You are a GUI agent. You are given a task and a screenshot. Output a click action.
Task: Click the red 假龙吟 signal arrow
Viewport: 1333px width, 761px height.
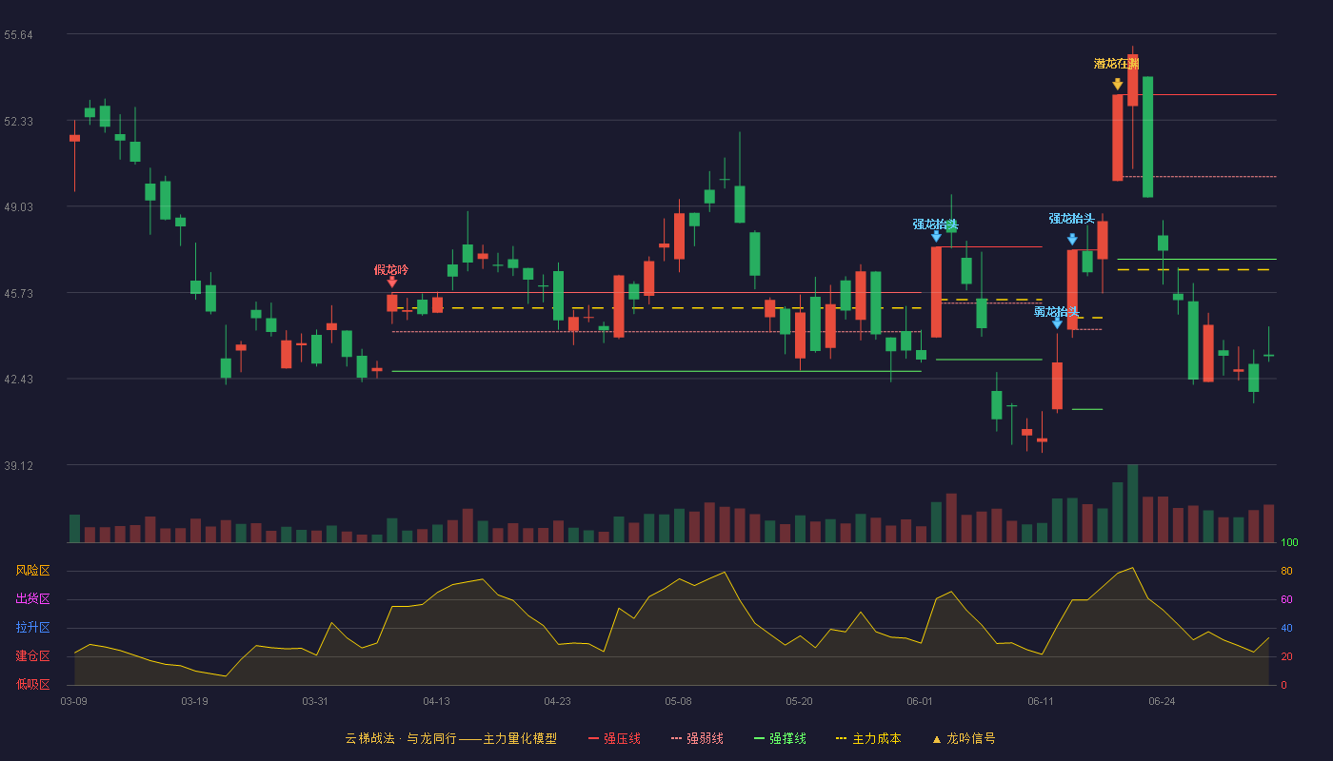point(392,282)
